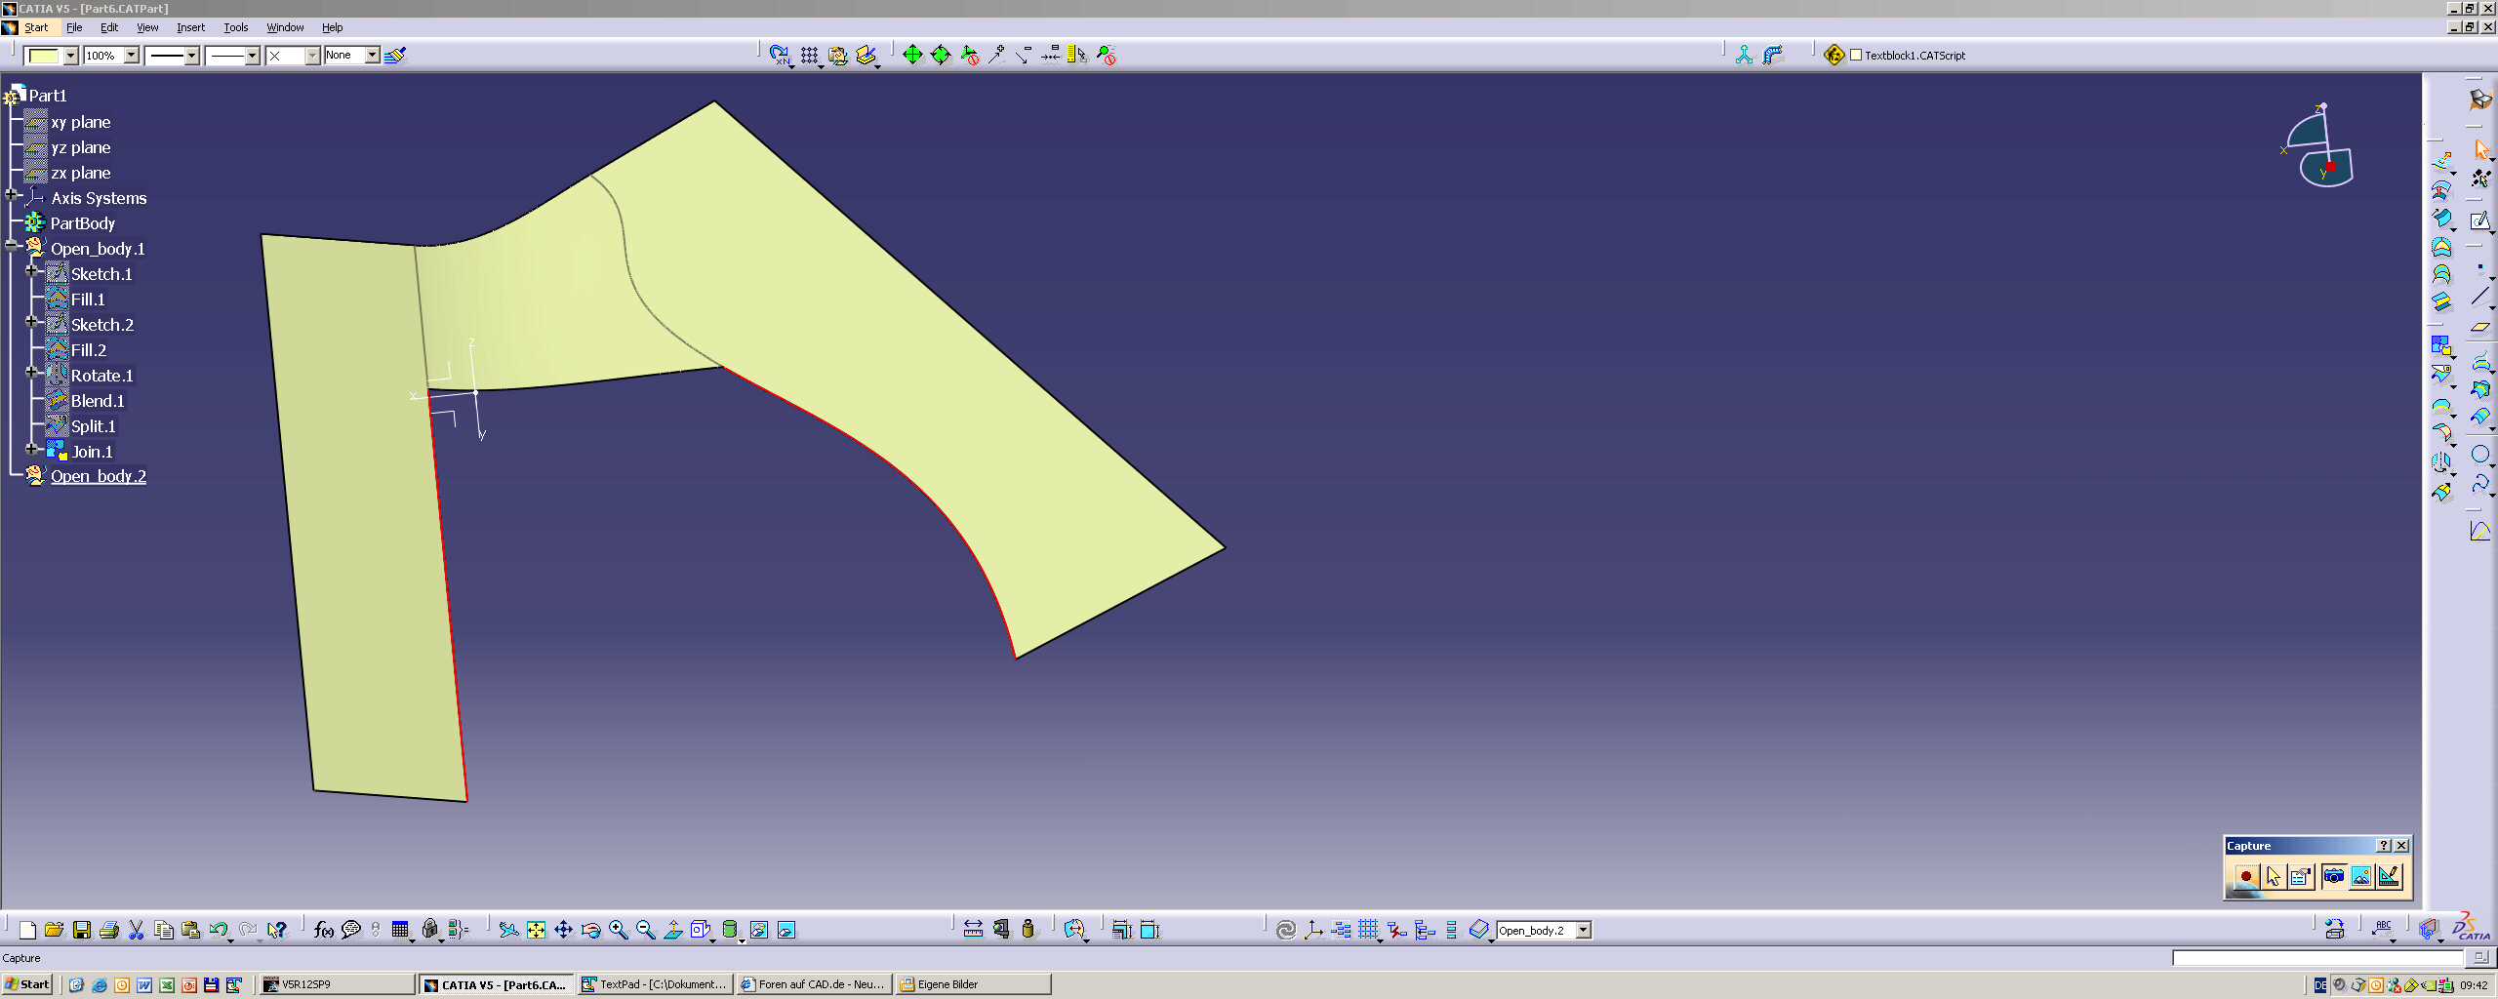
Task: Click the Circle tool in right toolbar
Action: coord(2480,454)
